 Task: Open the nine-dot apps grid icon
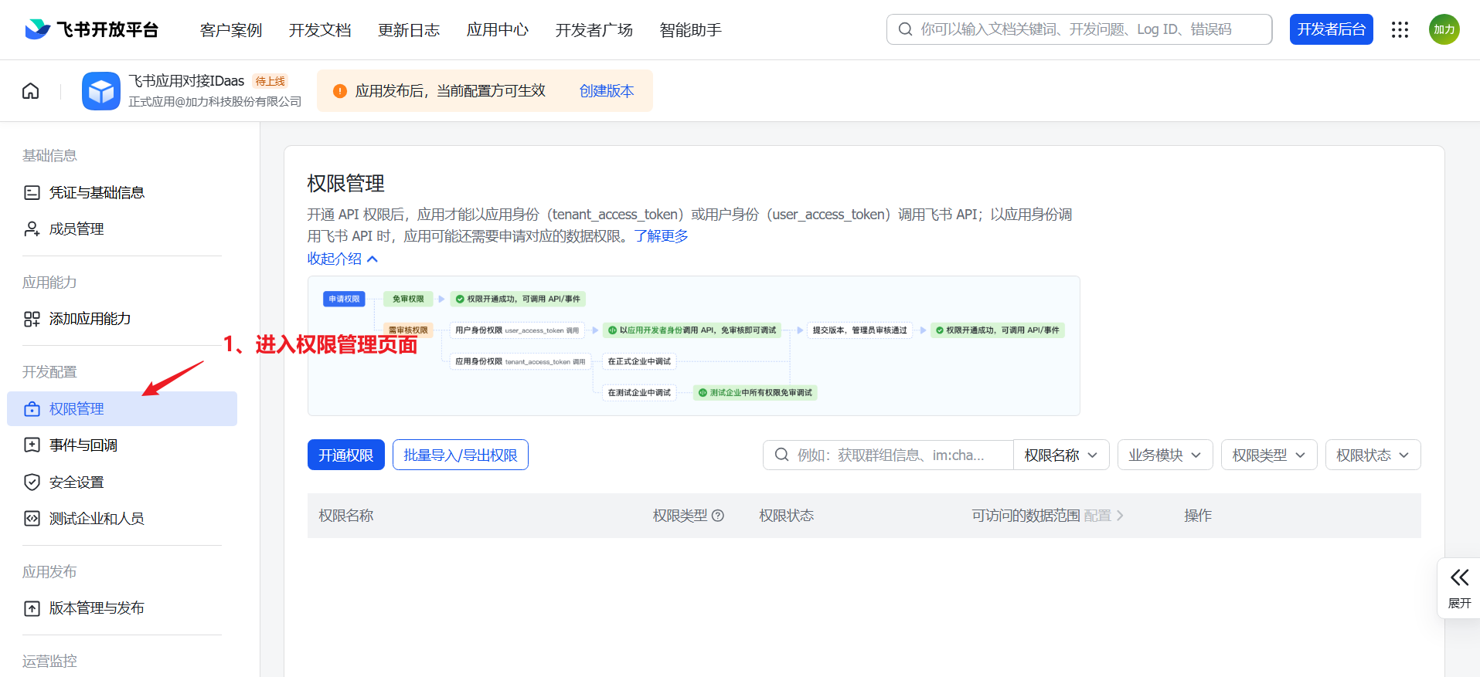pyautogui.click(x=1400, y=29)
